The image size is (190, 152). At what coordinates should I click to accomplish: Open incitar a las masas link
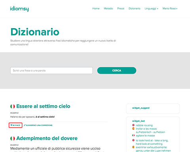[x=146, y=129]
